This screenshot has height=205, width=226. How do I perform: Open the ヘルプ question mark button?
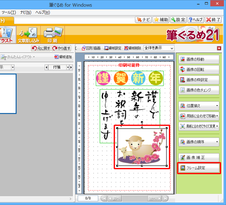pos(196,20)
